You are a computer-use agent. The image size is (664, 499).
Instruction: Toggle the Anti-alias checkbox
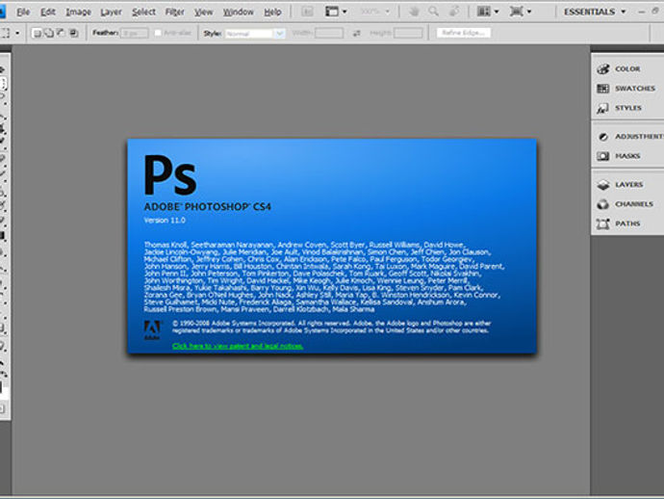pyautogui.click(x=158, y=33)
